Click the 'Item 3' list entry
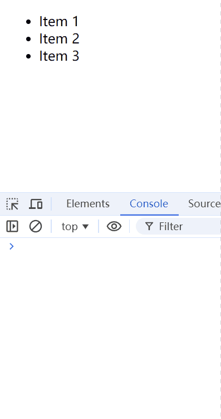Screen dimensions: 221x419 (x=59, y=56)
